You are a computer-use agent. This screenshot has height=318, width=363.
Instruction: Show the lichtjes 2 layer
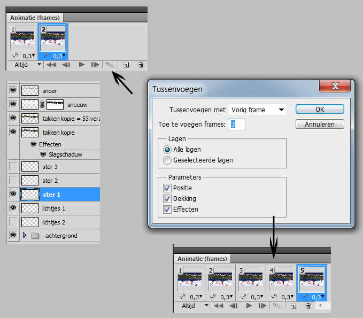(x=13, y=222)
